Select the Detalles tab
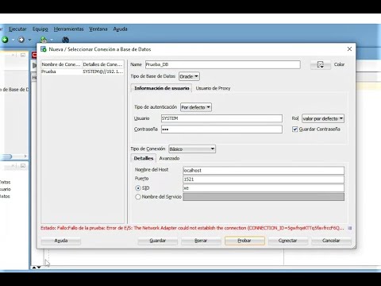This screenshot has width=381, height=286. [x=144, y=158]
